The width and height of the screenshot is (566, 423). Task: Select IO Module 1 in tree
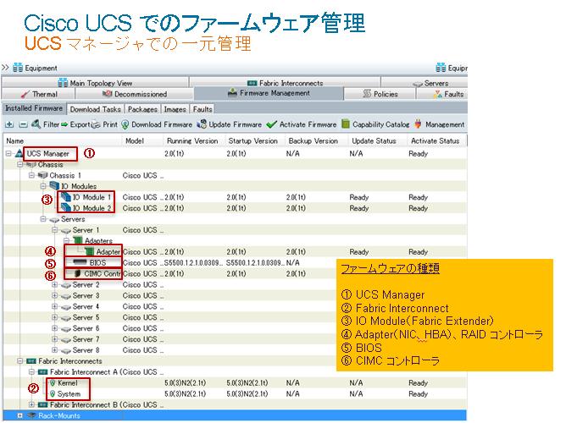tap(92, 197)
